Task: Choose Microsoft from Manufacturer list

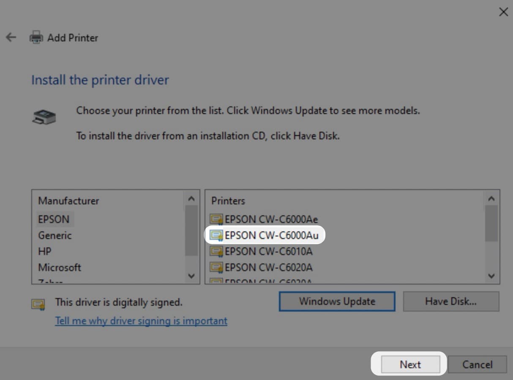Action: (60, 267)
